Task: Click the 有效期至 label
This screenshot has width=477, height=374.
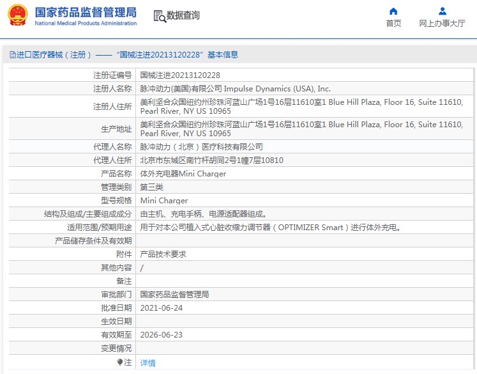Action: [x=116, y=335]
